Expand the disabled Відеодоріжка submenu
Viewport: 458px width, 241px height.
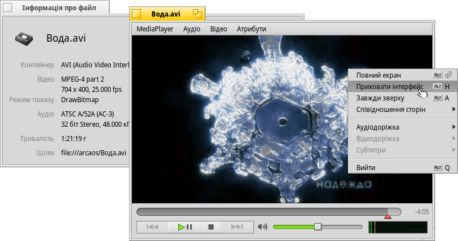pyautogui.click(x=403, y=138)
